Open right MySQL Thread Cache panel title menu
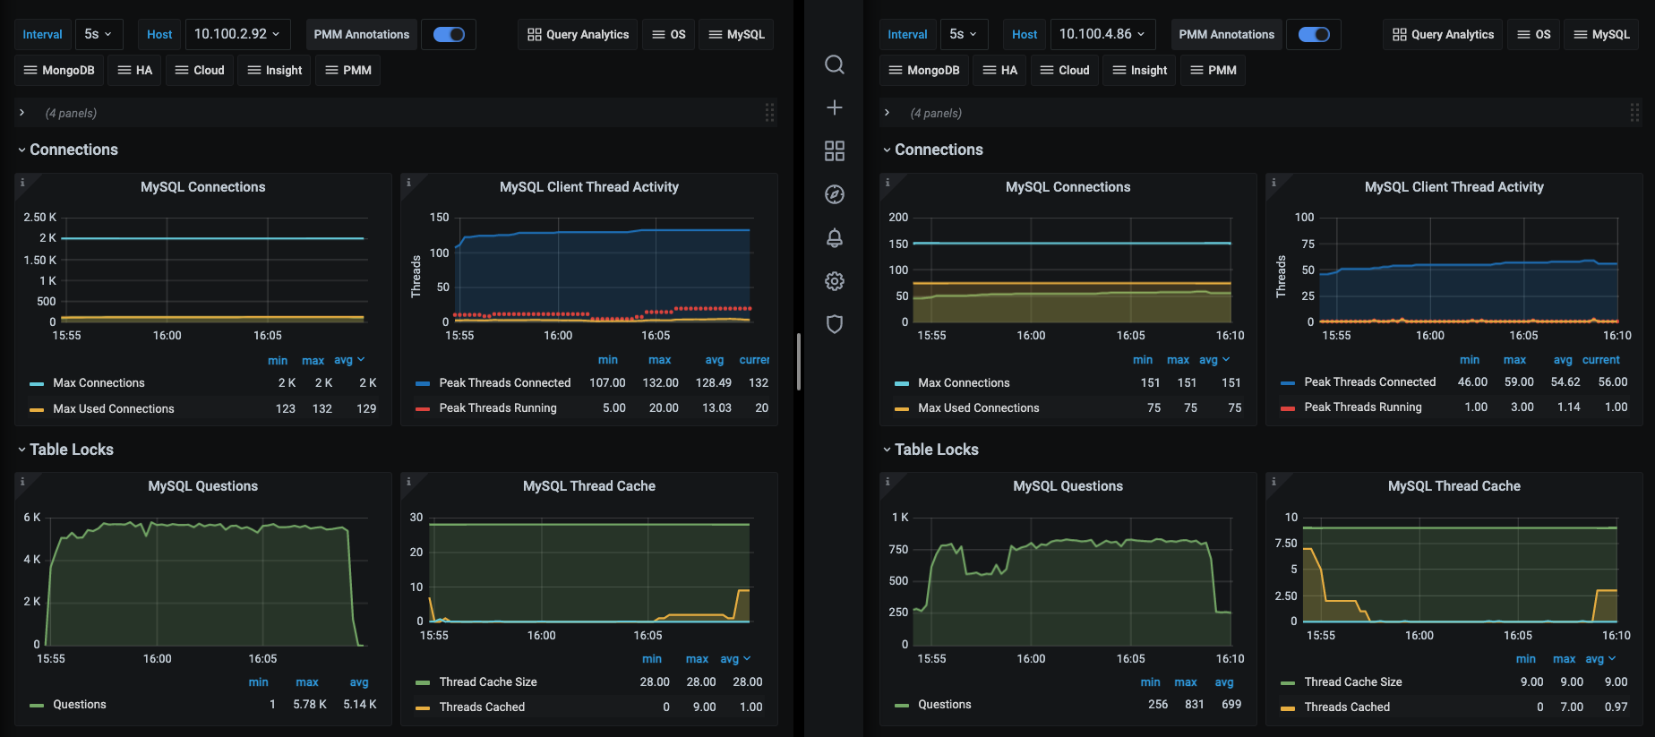Viewport: 1655px width, 737px height. [x=1453, y=486]
